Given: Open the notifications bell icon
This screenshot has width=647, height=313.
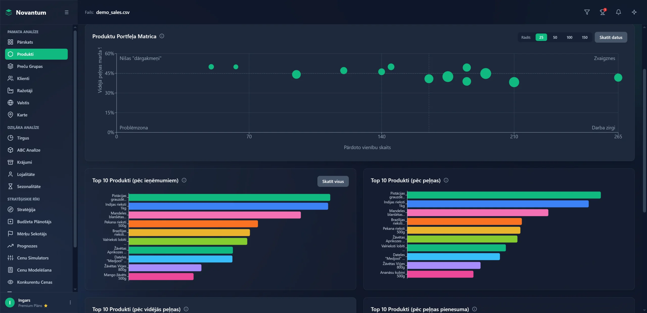Looking at the screenshot, I should pos(618,12).
